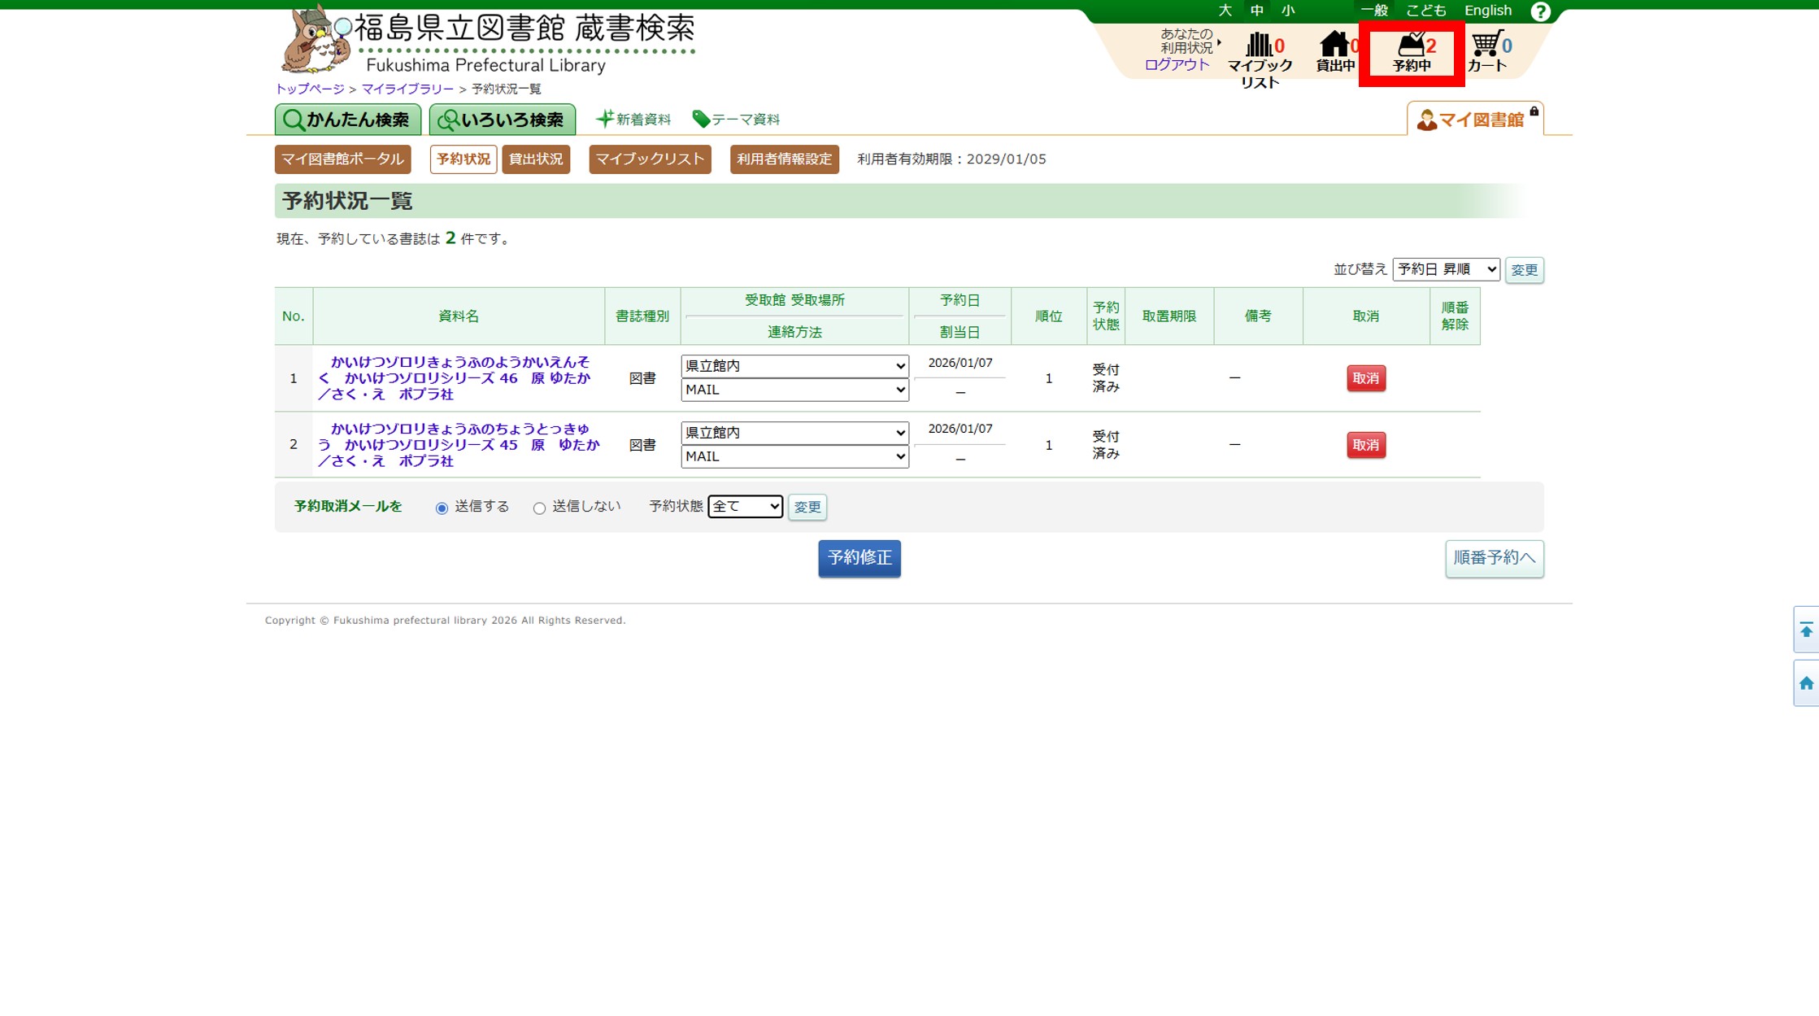Click the owl library logo
This screenshot has height=1016, width=1819.
pos(315,40)
